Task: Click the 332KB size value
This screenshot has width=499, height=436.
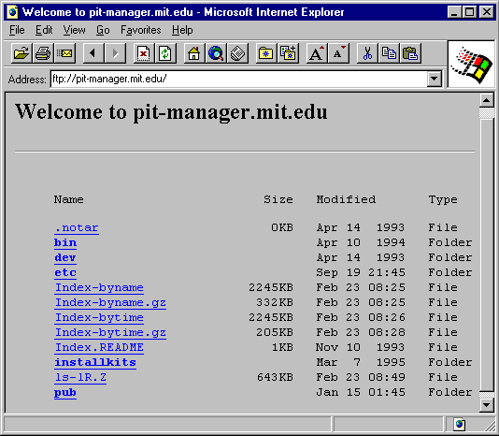Action: click(275, 303)
